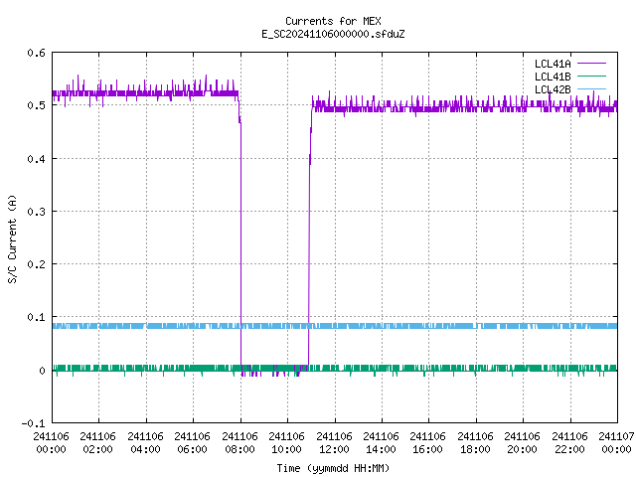Viewport: 636px width, 477px height.
Task: Click the x-axis label "Time (yymmdd HH:MM)"
Action: pos(333,468)
